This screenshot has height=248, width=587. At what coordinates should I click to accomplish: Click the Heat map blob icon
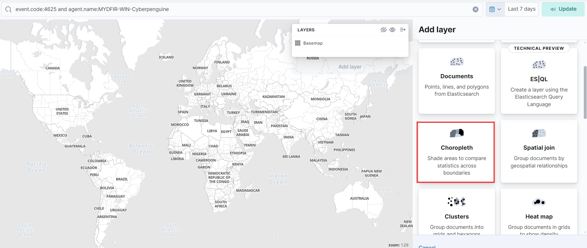point(539,202)
